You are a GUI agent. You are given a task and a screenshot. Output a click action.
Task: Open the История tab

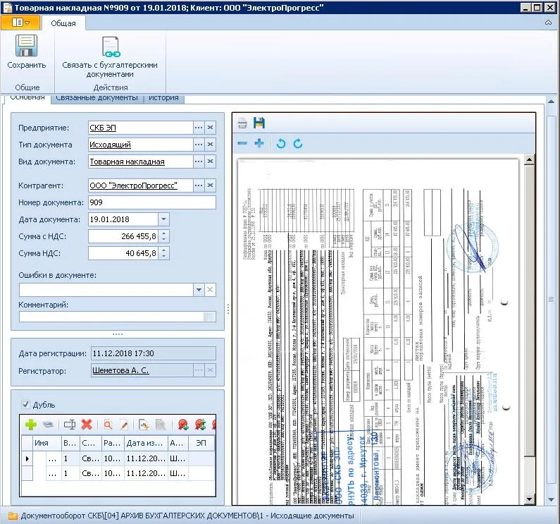tap(163, 98)
